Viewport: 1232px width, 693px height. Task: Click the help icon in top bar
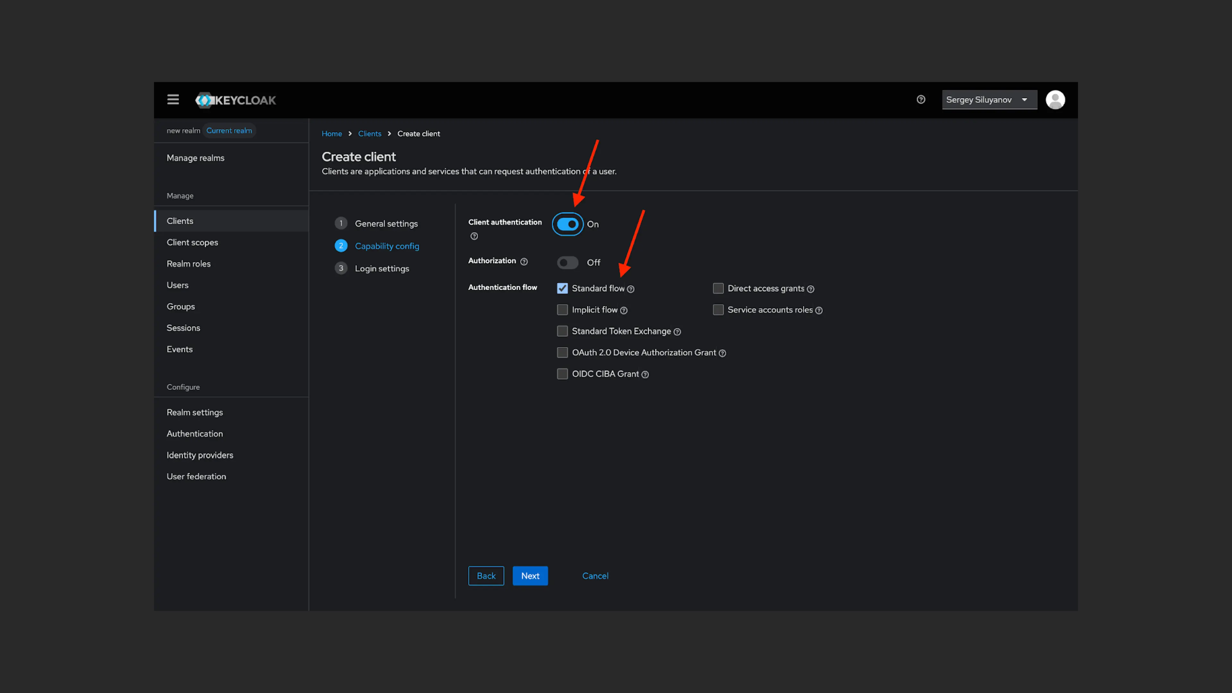tap(921, 99)
